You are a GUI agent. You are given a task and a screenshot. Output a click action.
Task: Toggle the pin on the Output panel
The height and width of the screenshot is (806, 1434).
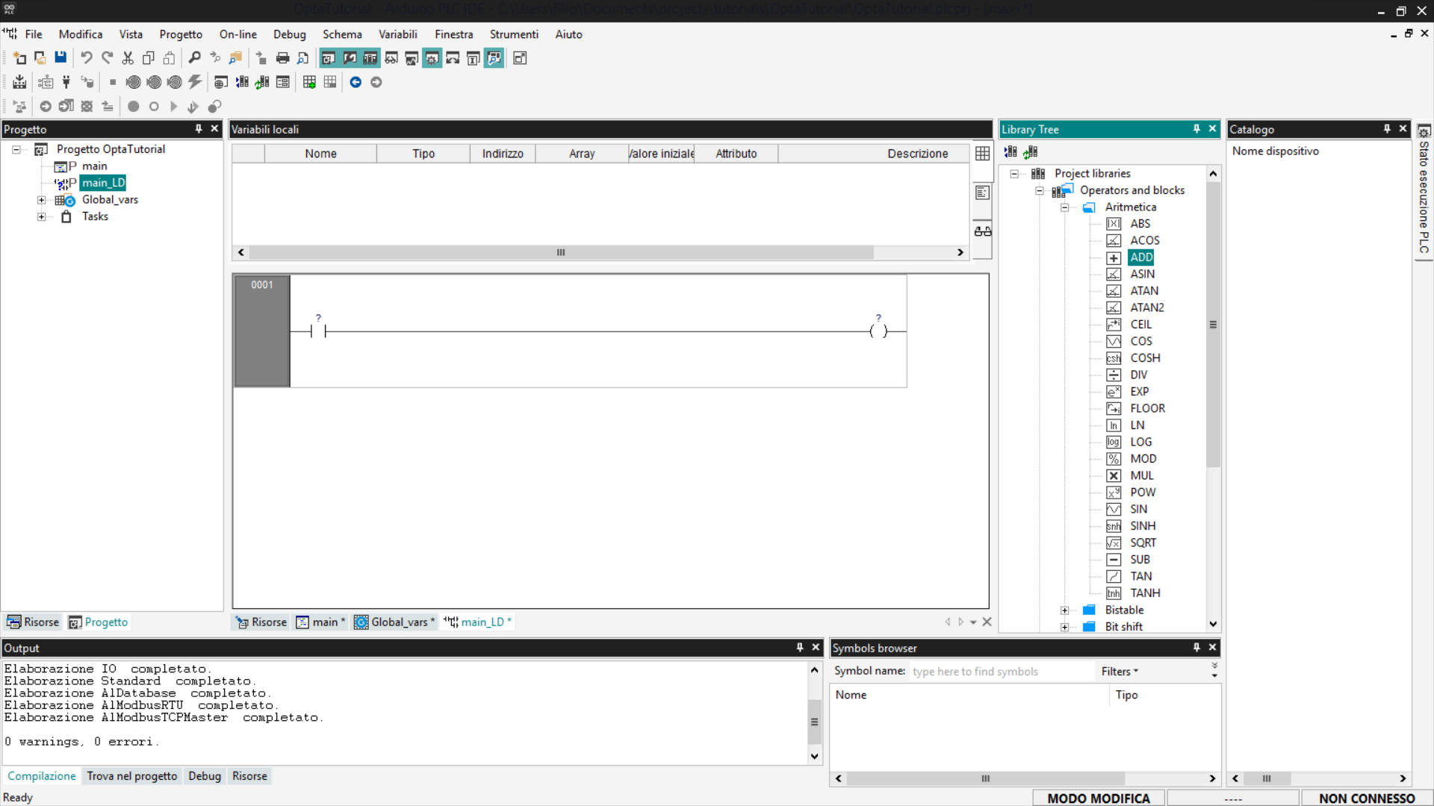pyautogui.click(x=800, y=648)
